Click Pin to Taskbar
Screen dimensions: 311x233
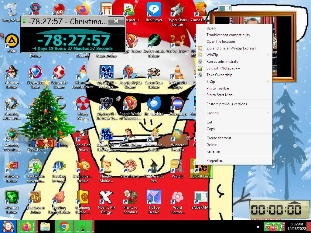(x=234, y=88)
